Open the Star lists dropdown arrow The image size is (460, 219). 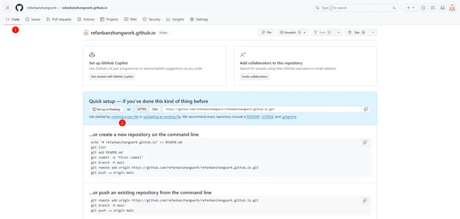coord(373,33)
